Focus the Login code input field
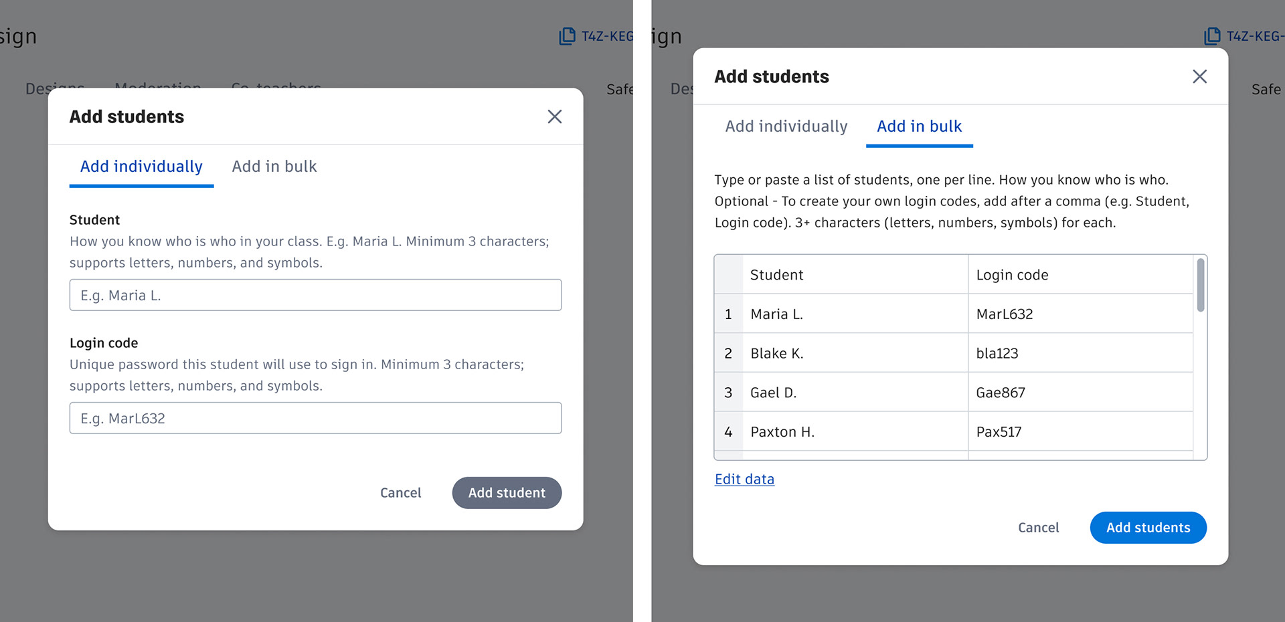The height and width of the screenshot is (622, 1285). [x=315, y=418]
